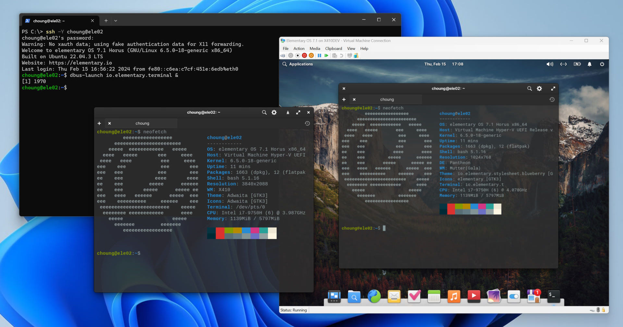
Task: Open the Music app from the dock
Action: point(454,296)
